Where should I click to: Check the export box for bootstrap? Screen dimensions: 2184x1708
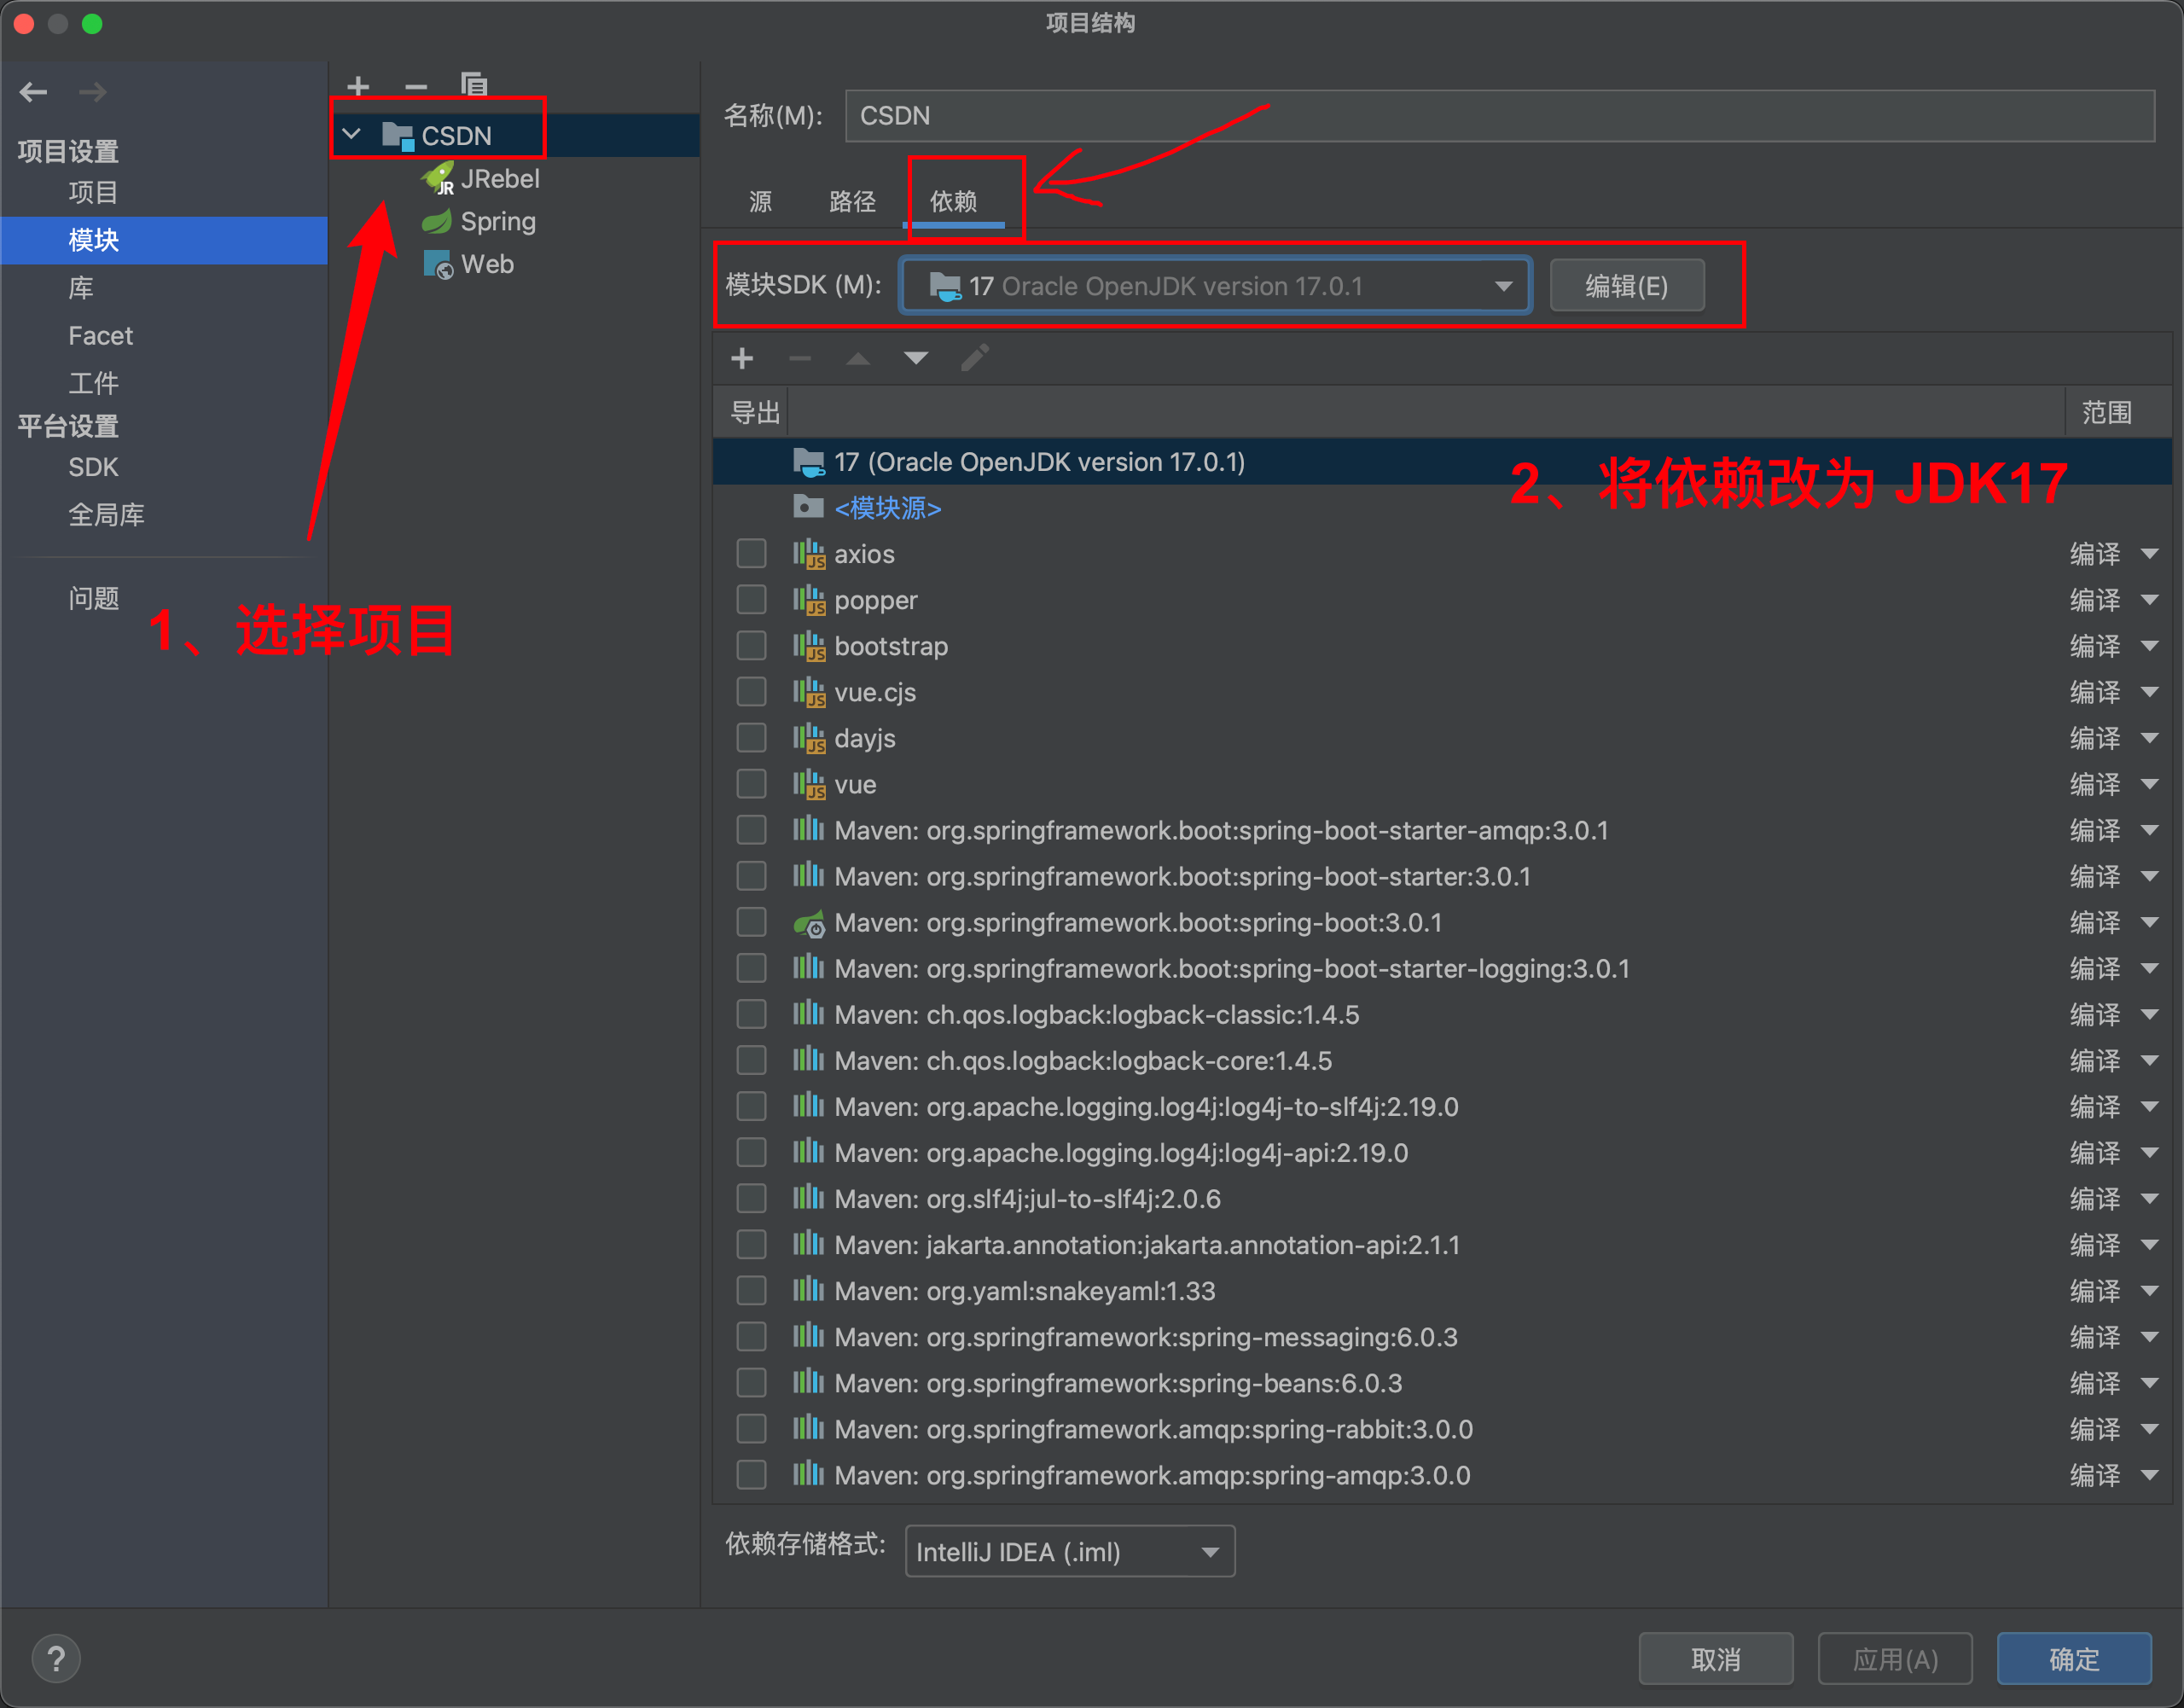pos(751,646)
